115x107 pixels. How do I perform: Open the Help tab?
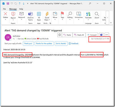click(x=21, y=9)
